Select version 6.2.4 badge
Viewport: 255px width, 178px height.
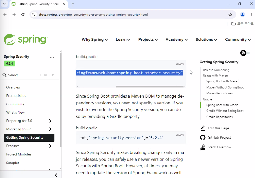pos(10,63)
